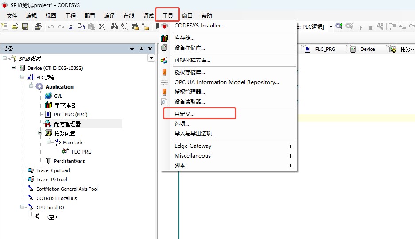Click the wrench tools icon in toolbar

(x=380, y=27)
